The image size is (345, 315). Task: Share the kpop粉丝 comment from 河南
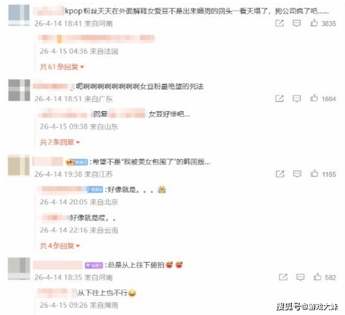pyautogui.click(x=280, y=23)
